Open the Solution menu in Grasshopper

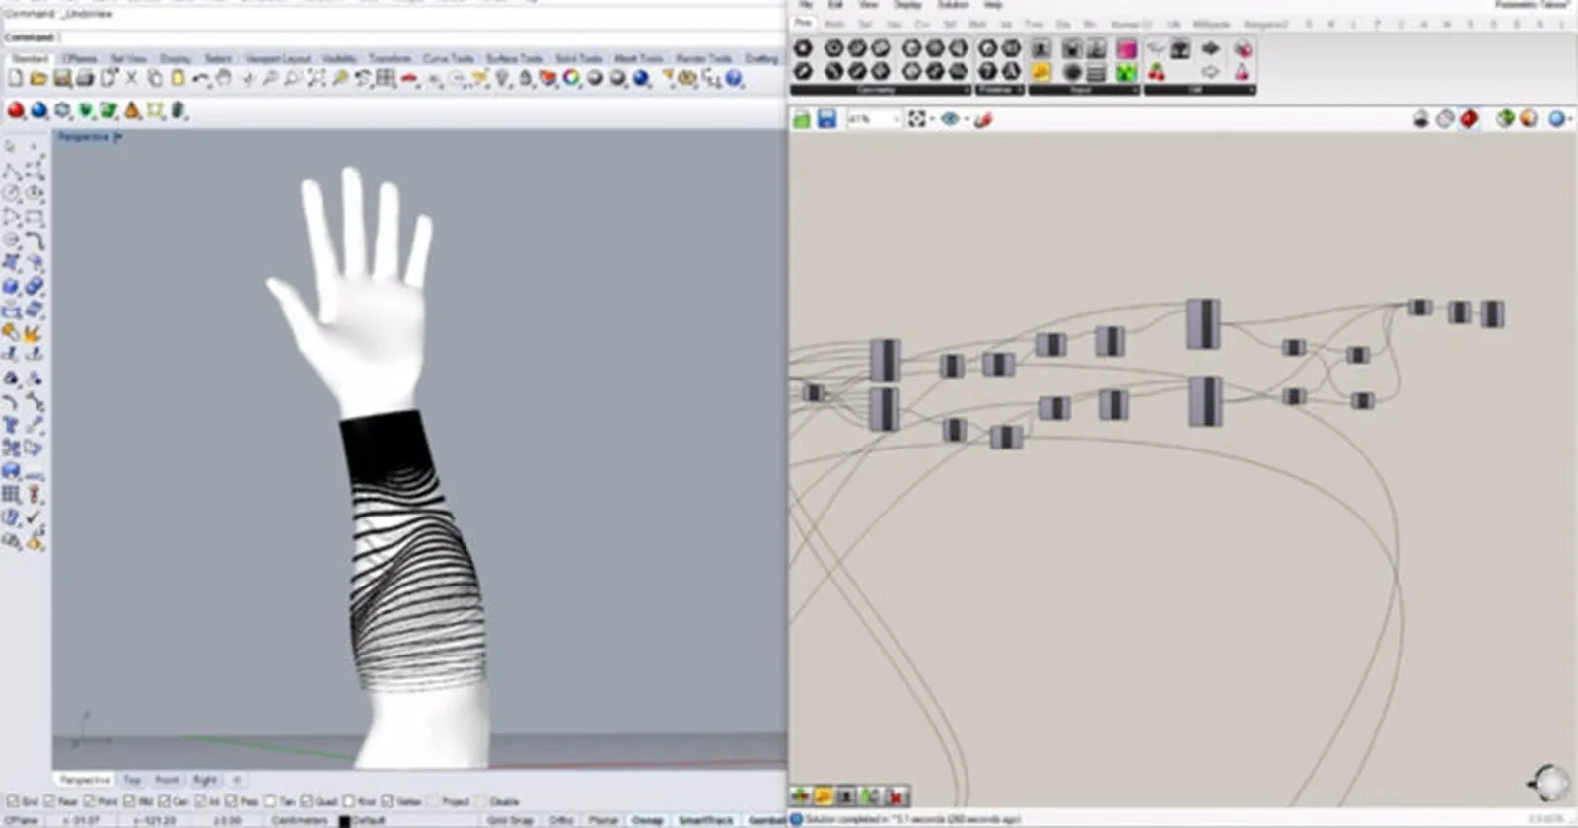point(953,5)
